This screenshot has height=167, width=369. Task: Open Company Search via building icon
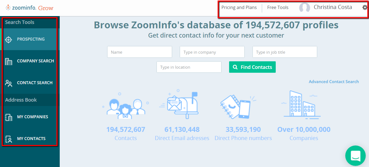[8, 61]
